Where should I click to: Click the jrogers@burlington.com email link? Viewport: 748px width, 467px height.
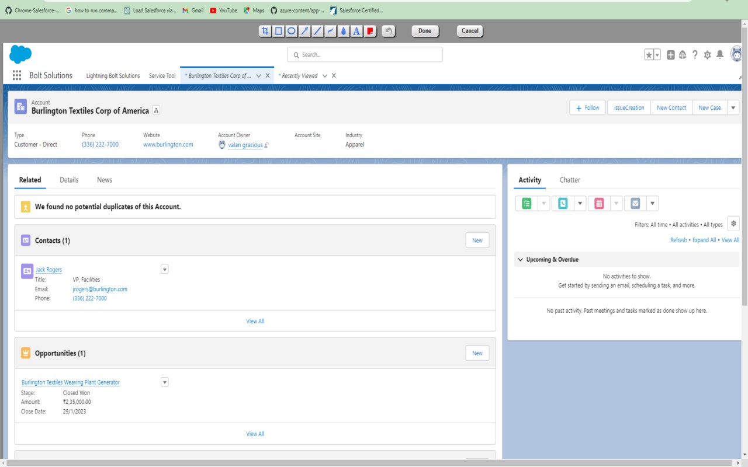100,289
